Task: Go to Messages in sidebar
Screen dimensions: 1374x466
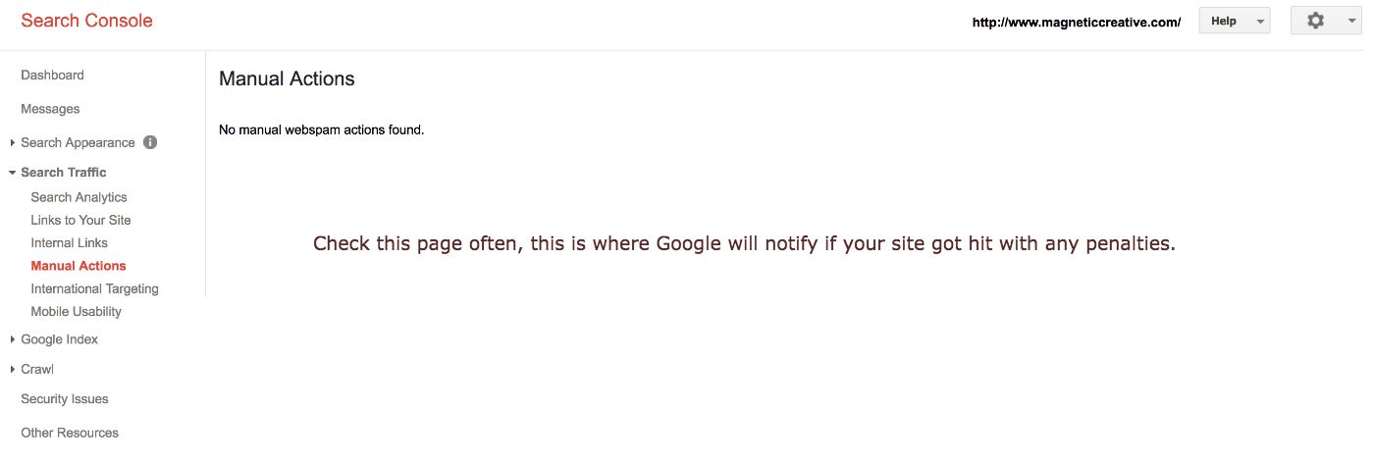Action: pos(50,109)
